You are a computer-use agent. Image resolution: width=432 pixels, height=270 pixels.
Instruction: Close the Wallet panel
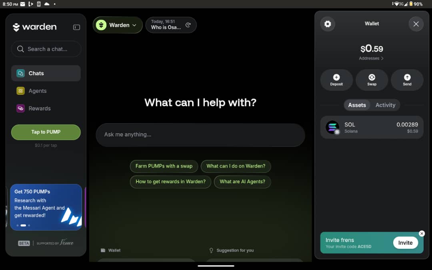pos(416,24)
